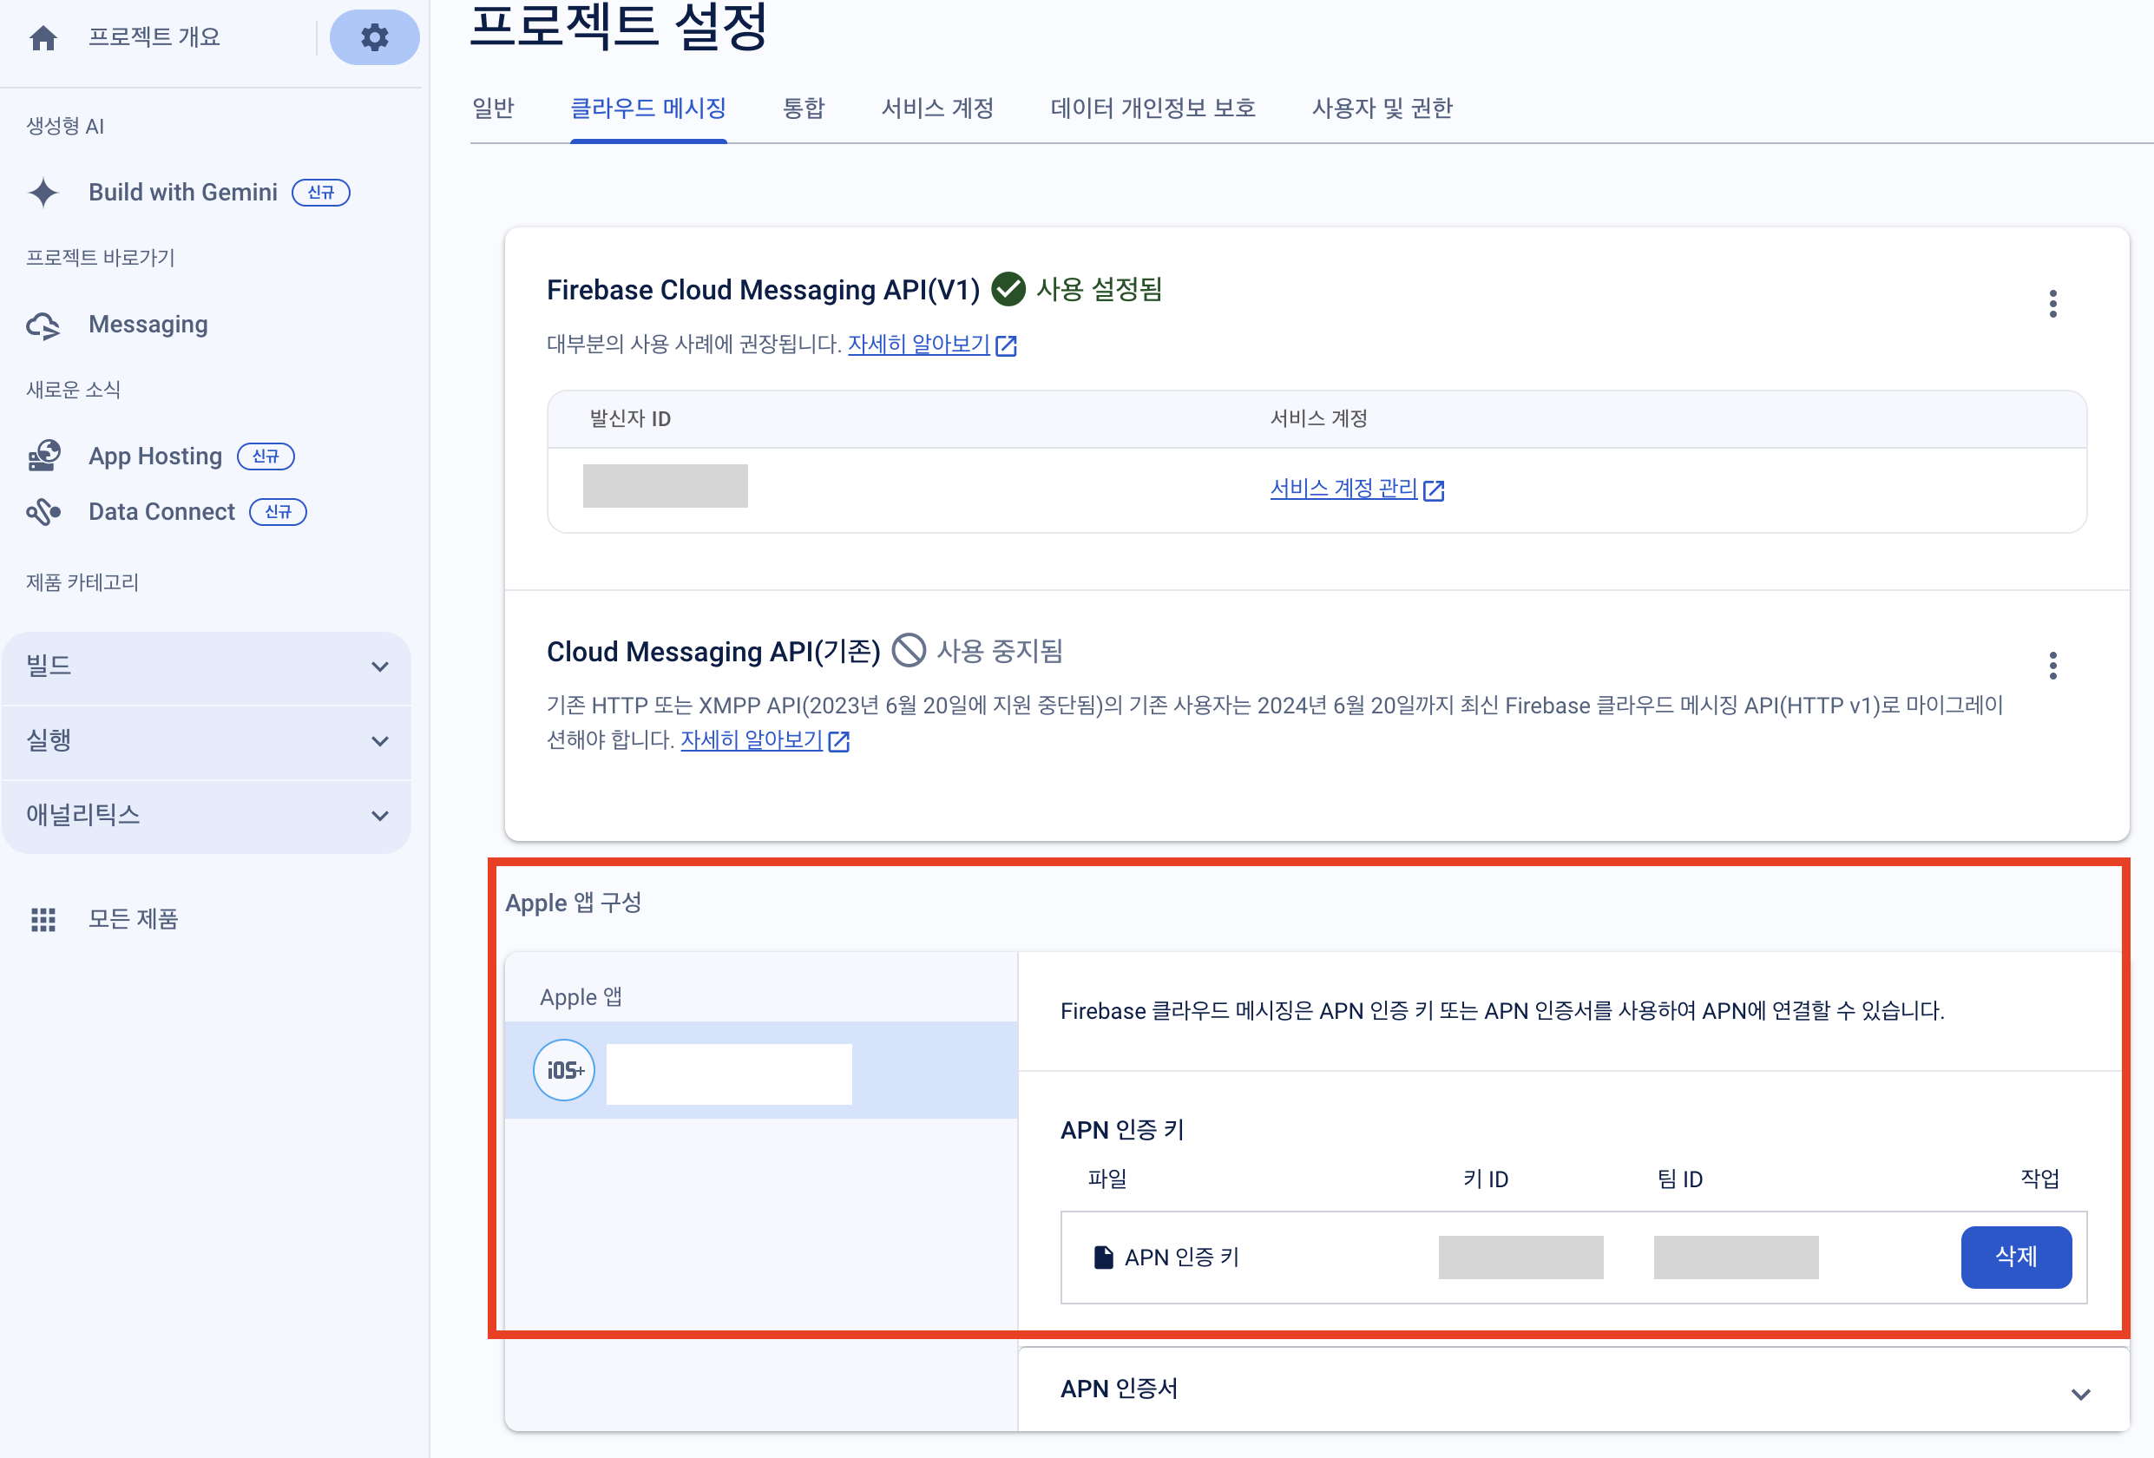
Task: Open 모든 제품 via the grid icon
Action: pyautogui.click(x=43, y=919)
